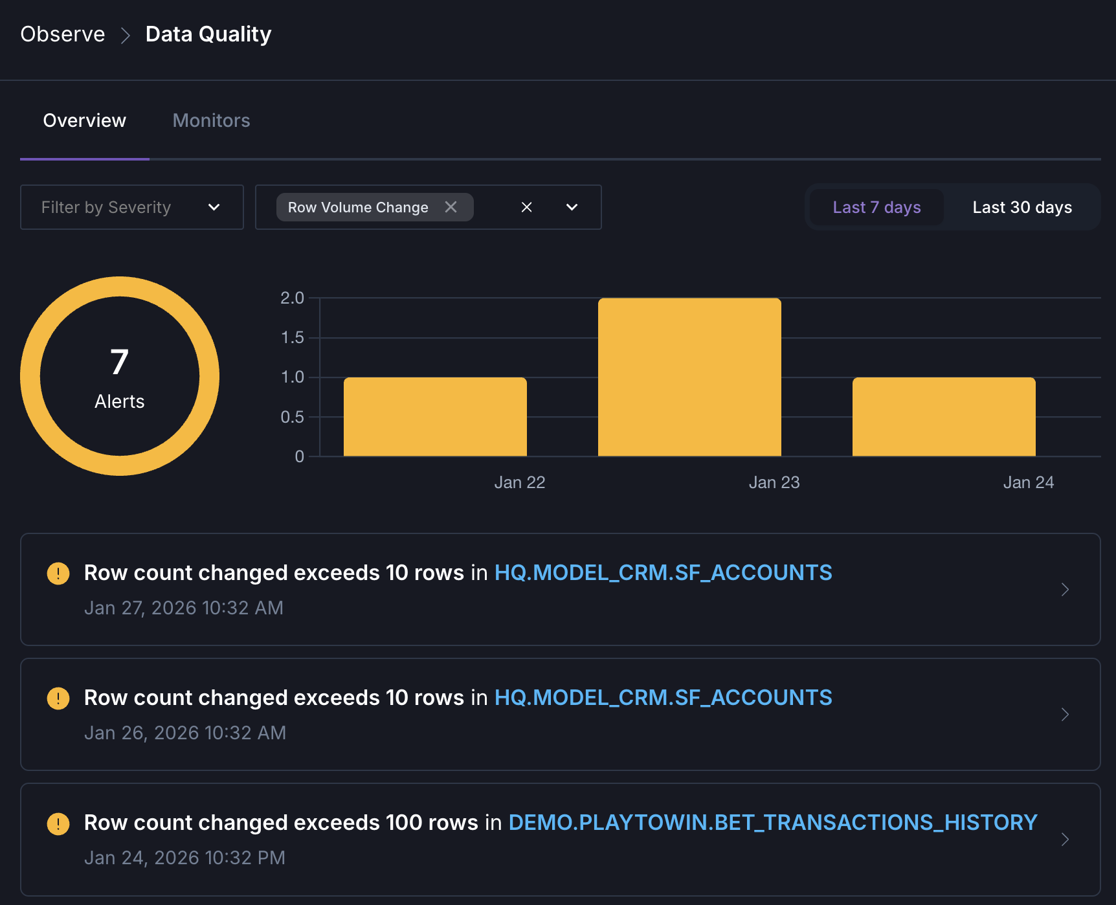1116x905 pixels.
Task: Open details chevron on the second SF_ACCOUNTS alert
Action: (x=1064, y=714)
